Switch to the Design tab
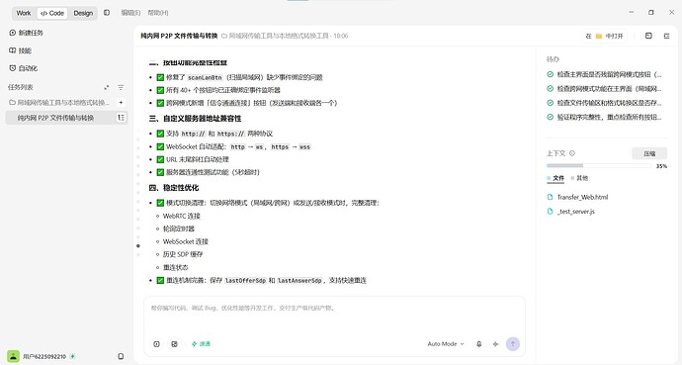This screenshot has width=682, height=365. pyautogui.click(x=83, y=13)
